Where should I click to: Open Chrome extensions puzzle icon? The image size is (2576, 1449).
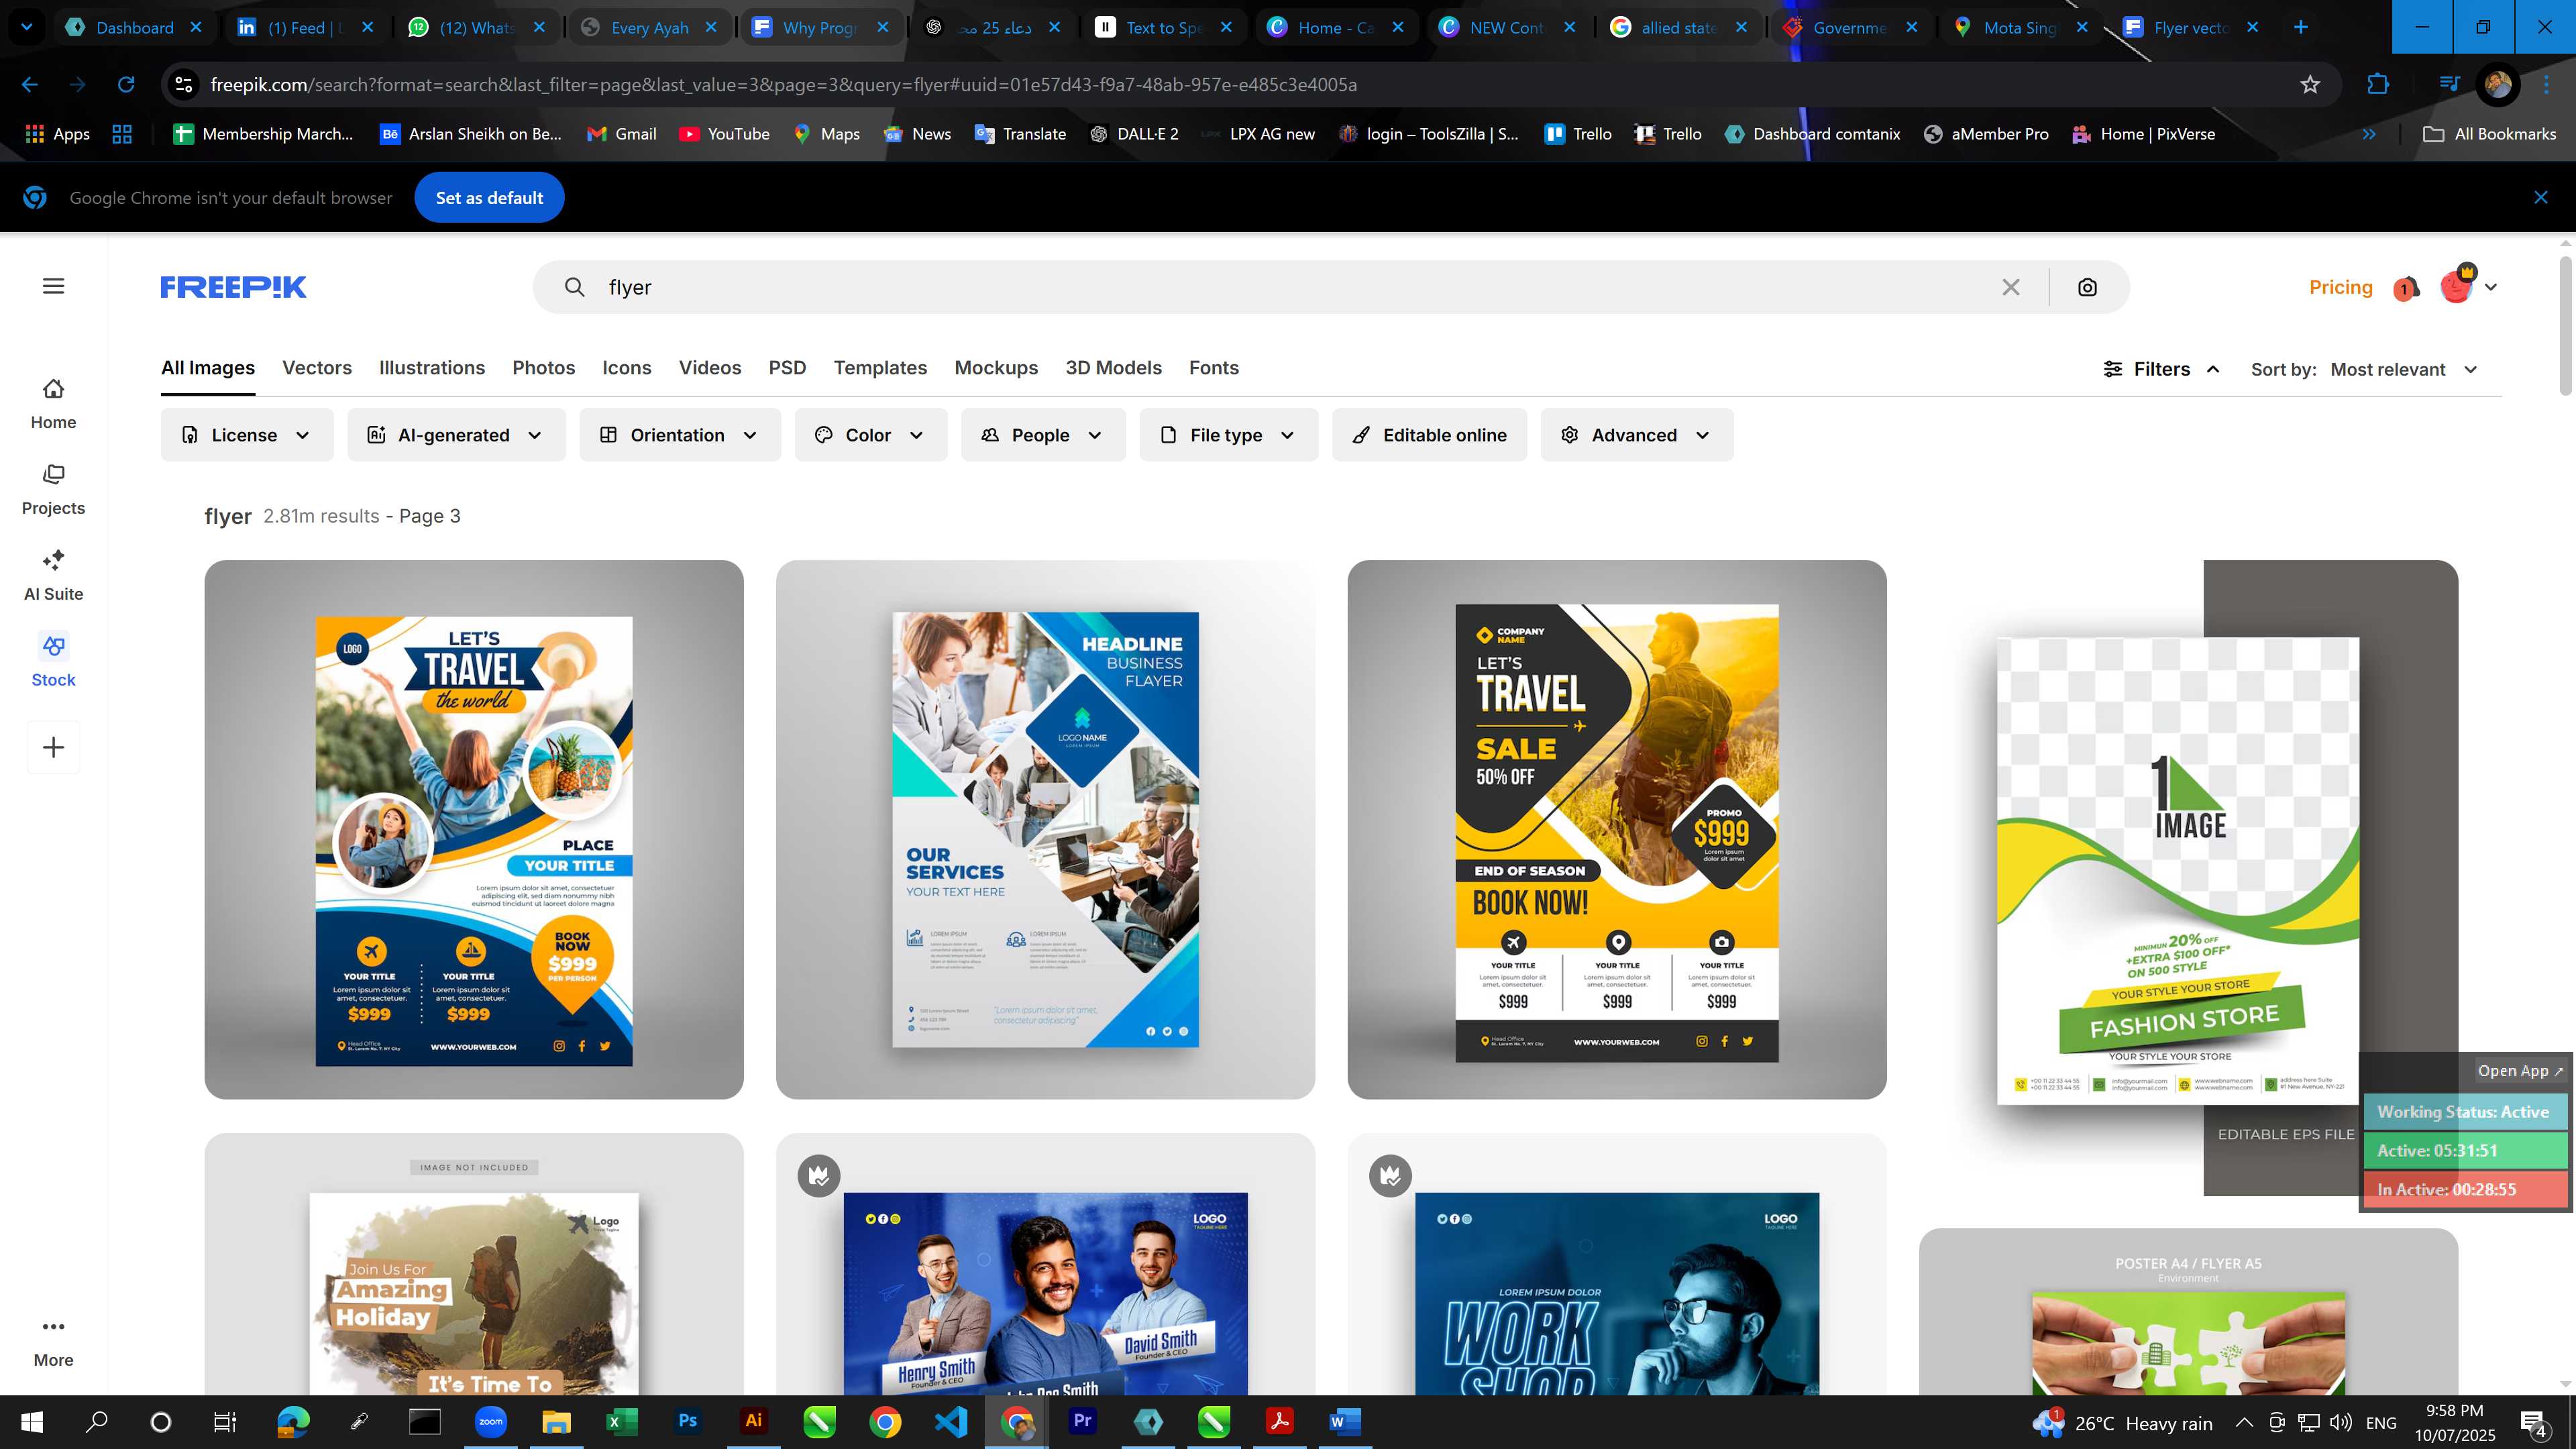click(2378, 85)
